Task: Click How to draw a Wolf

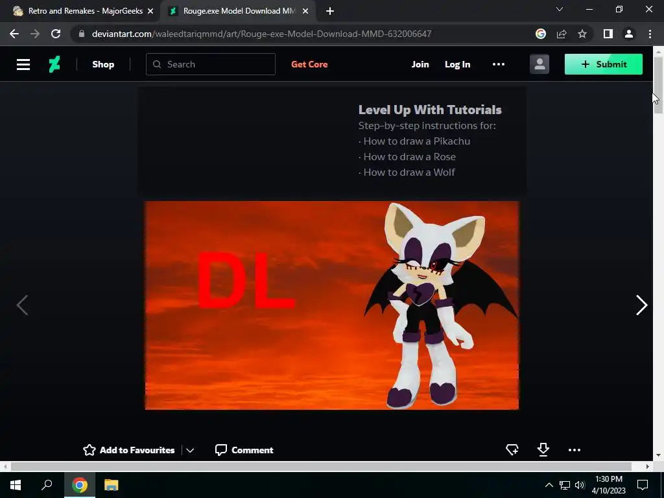Action: pos(409,172)
